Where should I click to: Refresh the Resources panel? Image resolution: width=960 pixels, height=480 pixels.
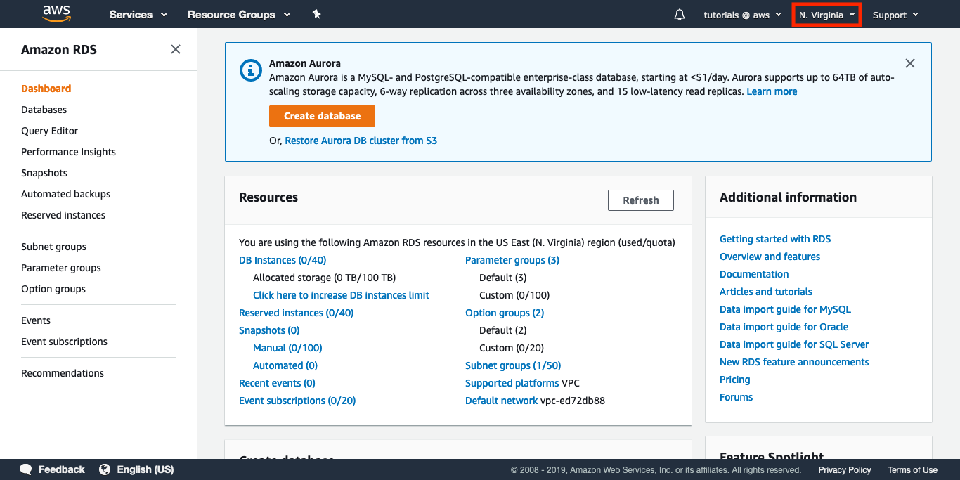coord(640,200)
